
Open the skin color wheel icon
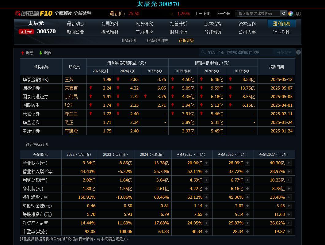coord(291,14)
